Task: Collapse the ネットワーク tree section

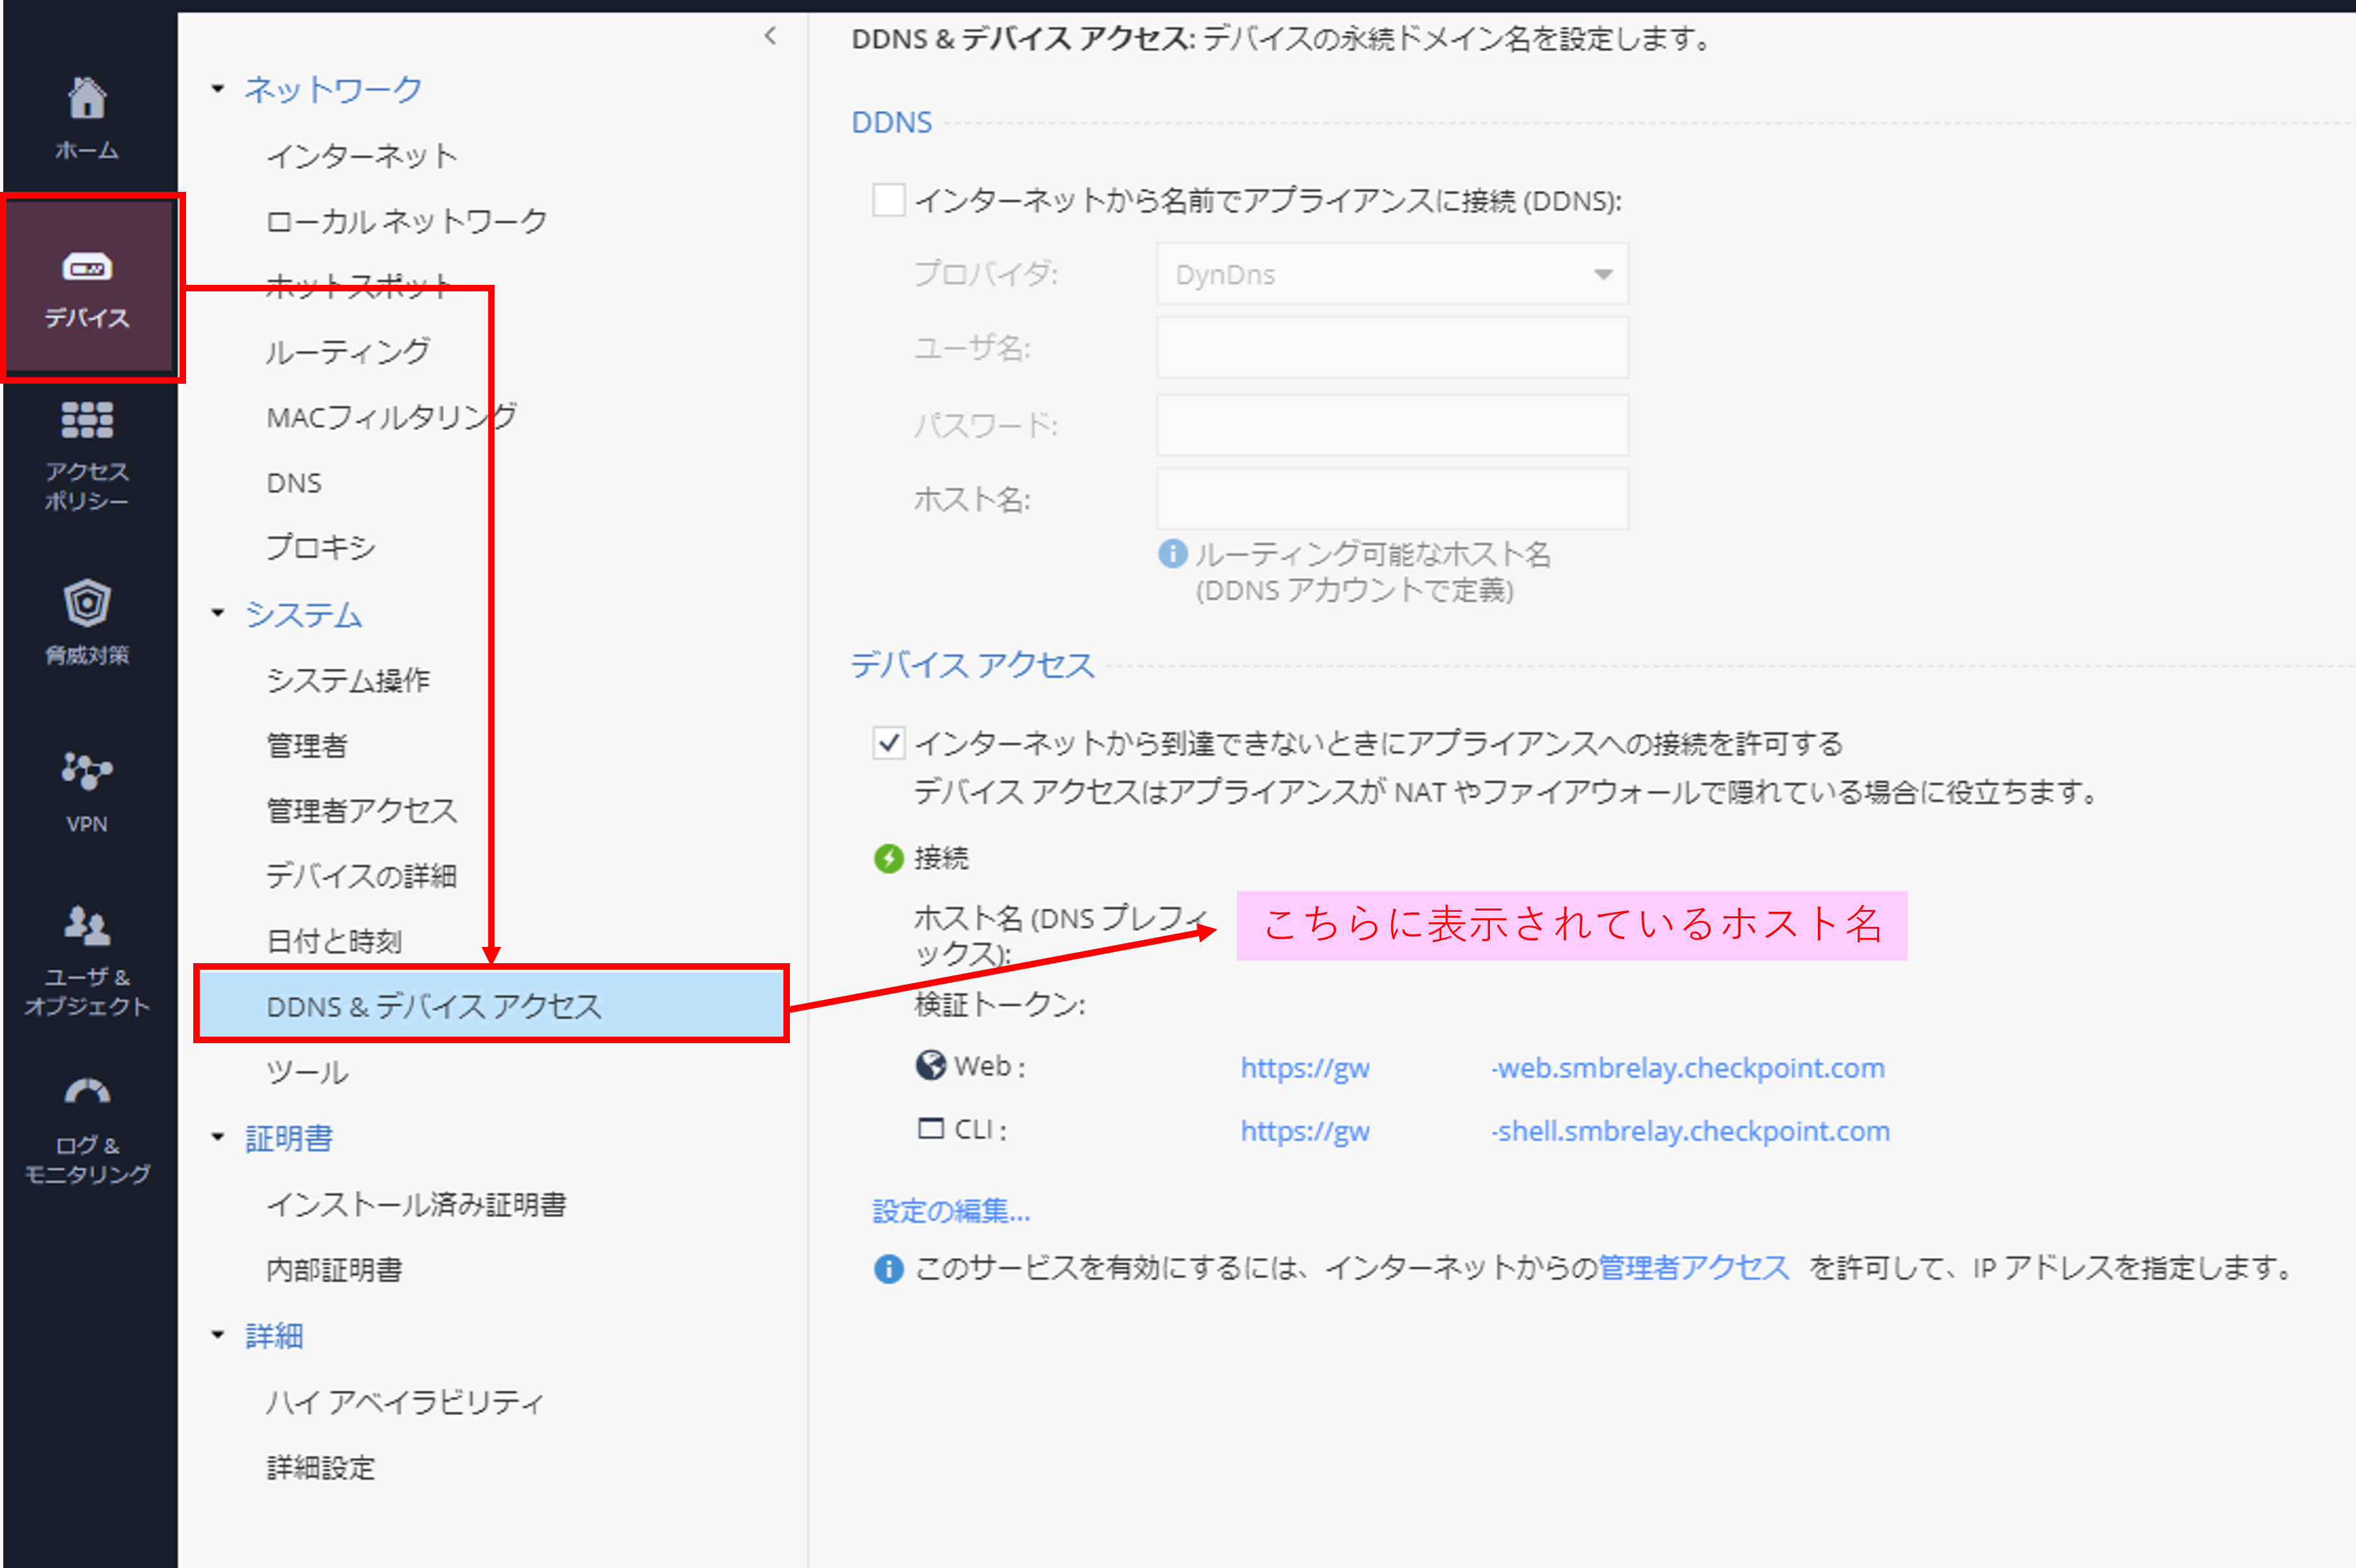Action: tap(218, 89)
